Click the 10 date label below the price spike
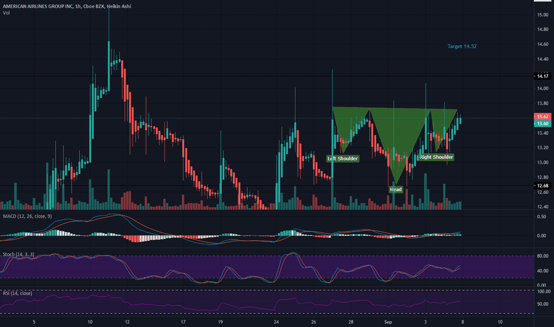This screenshot has width=554, height=327. pos(90,322)
